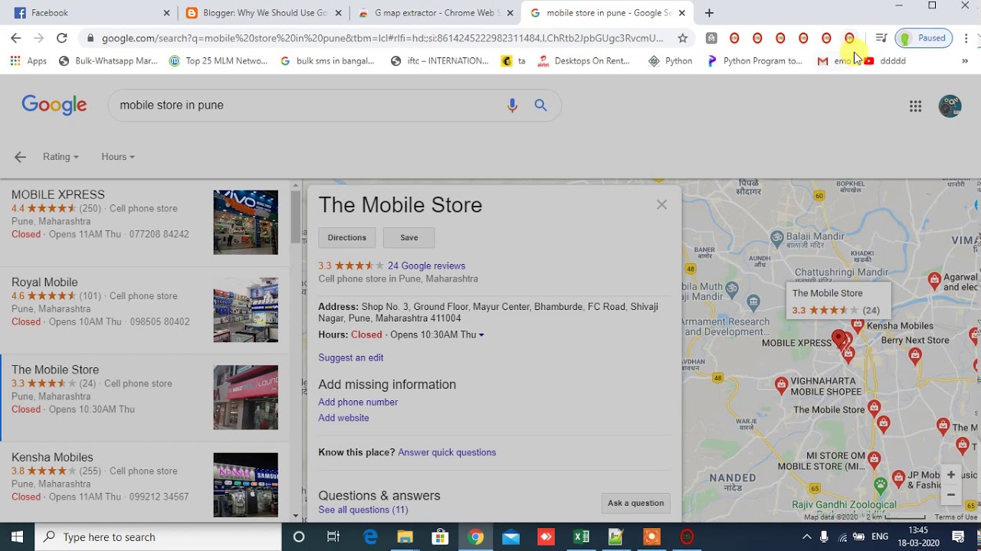Click the ENG language indicator
The width and height of the screenshot is (981, 551).
(878, 537)
